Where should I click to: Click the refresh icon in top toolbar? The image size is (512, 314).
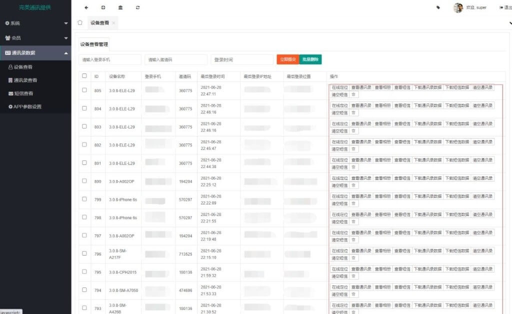tap(137, 7)
